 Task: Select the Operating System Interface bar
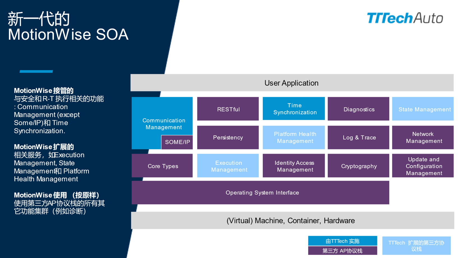(x=261, y=193)
